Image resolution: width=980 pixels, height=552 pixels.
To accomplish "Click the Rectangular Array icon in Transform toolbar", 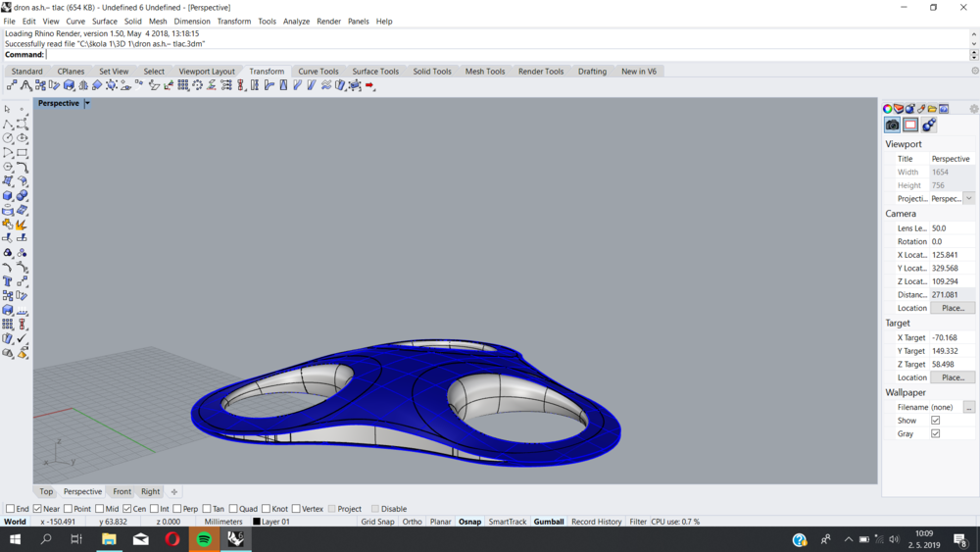I will tap(183, 86).
